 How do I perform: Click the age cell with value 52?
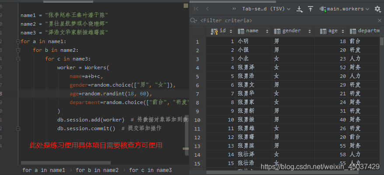tap(332, 67)
